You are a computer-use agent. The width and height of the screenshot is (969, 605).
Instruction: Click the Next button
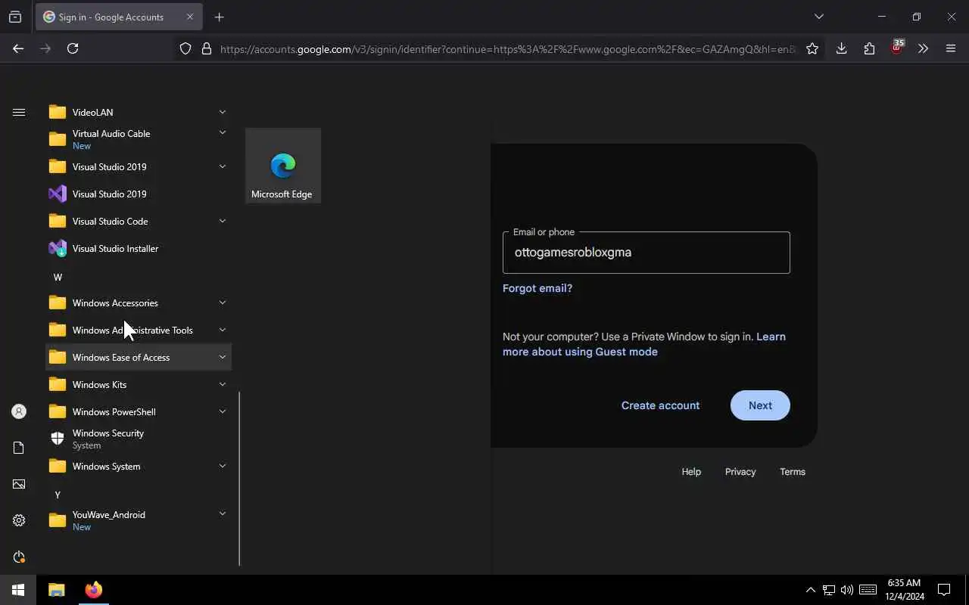760,405
